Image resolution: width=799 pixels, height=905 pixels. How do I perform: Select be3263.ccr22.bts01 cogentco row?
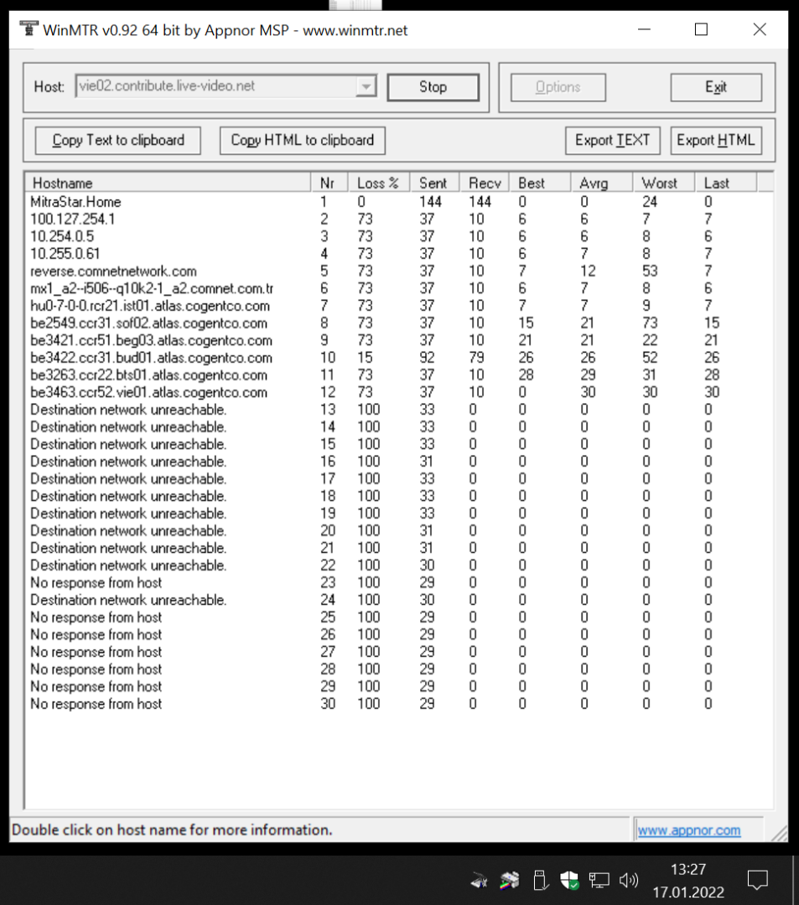398,375
